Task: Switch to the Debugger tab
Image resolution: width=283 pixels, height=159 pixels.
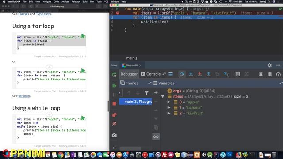Action: point(129,74)
